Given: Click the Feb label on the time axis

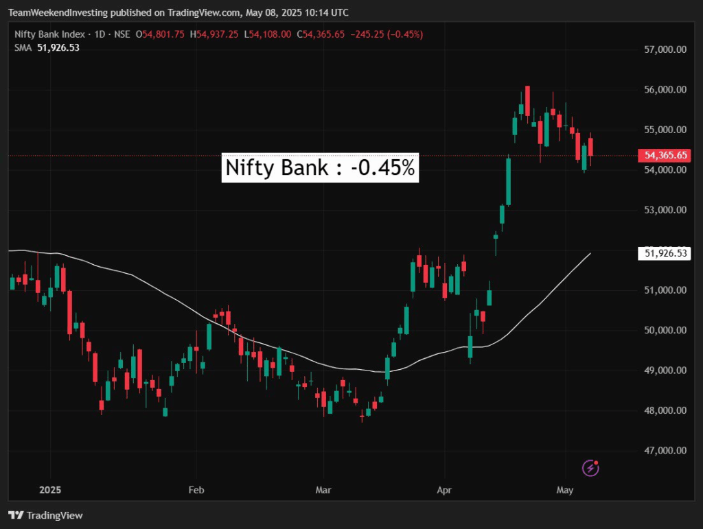Looking at the screenshot, I should (x=196, y=490).
